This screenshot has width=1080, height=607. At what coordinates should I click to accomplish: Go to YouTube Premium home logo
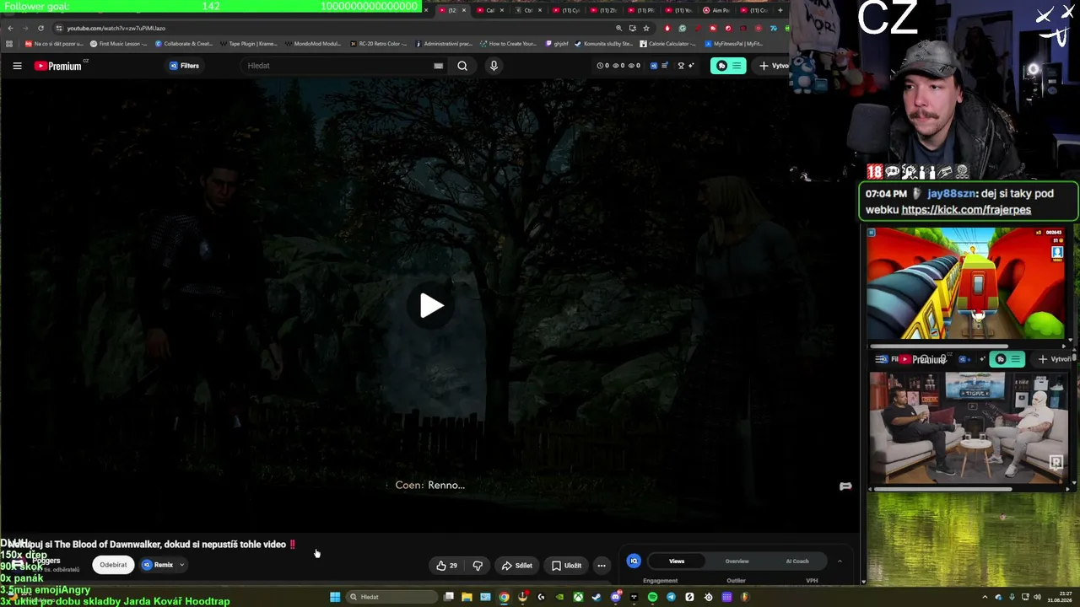coord(58,66)
